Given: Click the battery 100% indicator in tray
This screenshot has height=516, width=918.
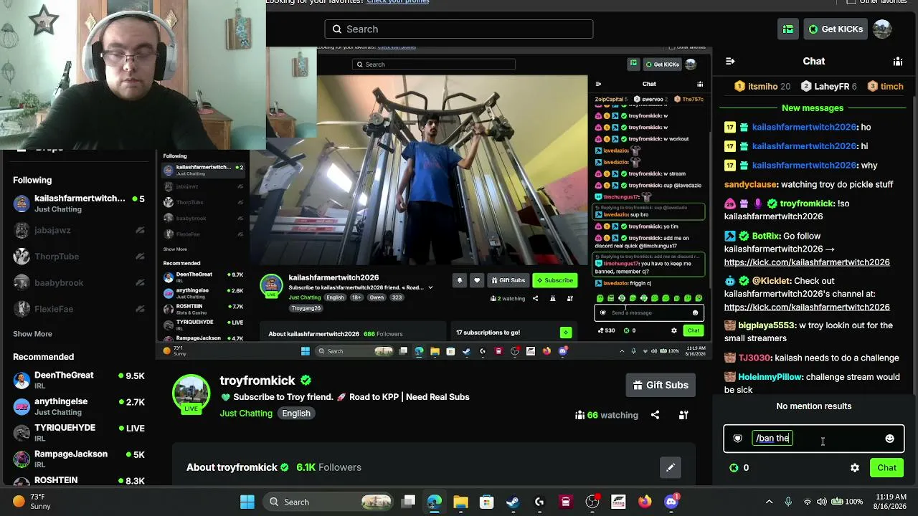Looking at the screenshot, I should point(848,502).
